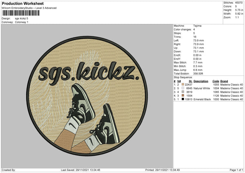Click the Code column header
The height and width of the screenshot is (173, 245).
(x=216, y=80)
